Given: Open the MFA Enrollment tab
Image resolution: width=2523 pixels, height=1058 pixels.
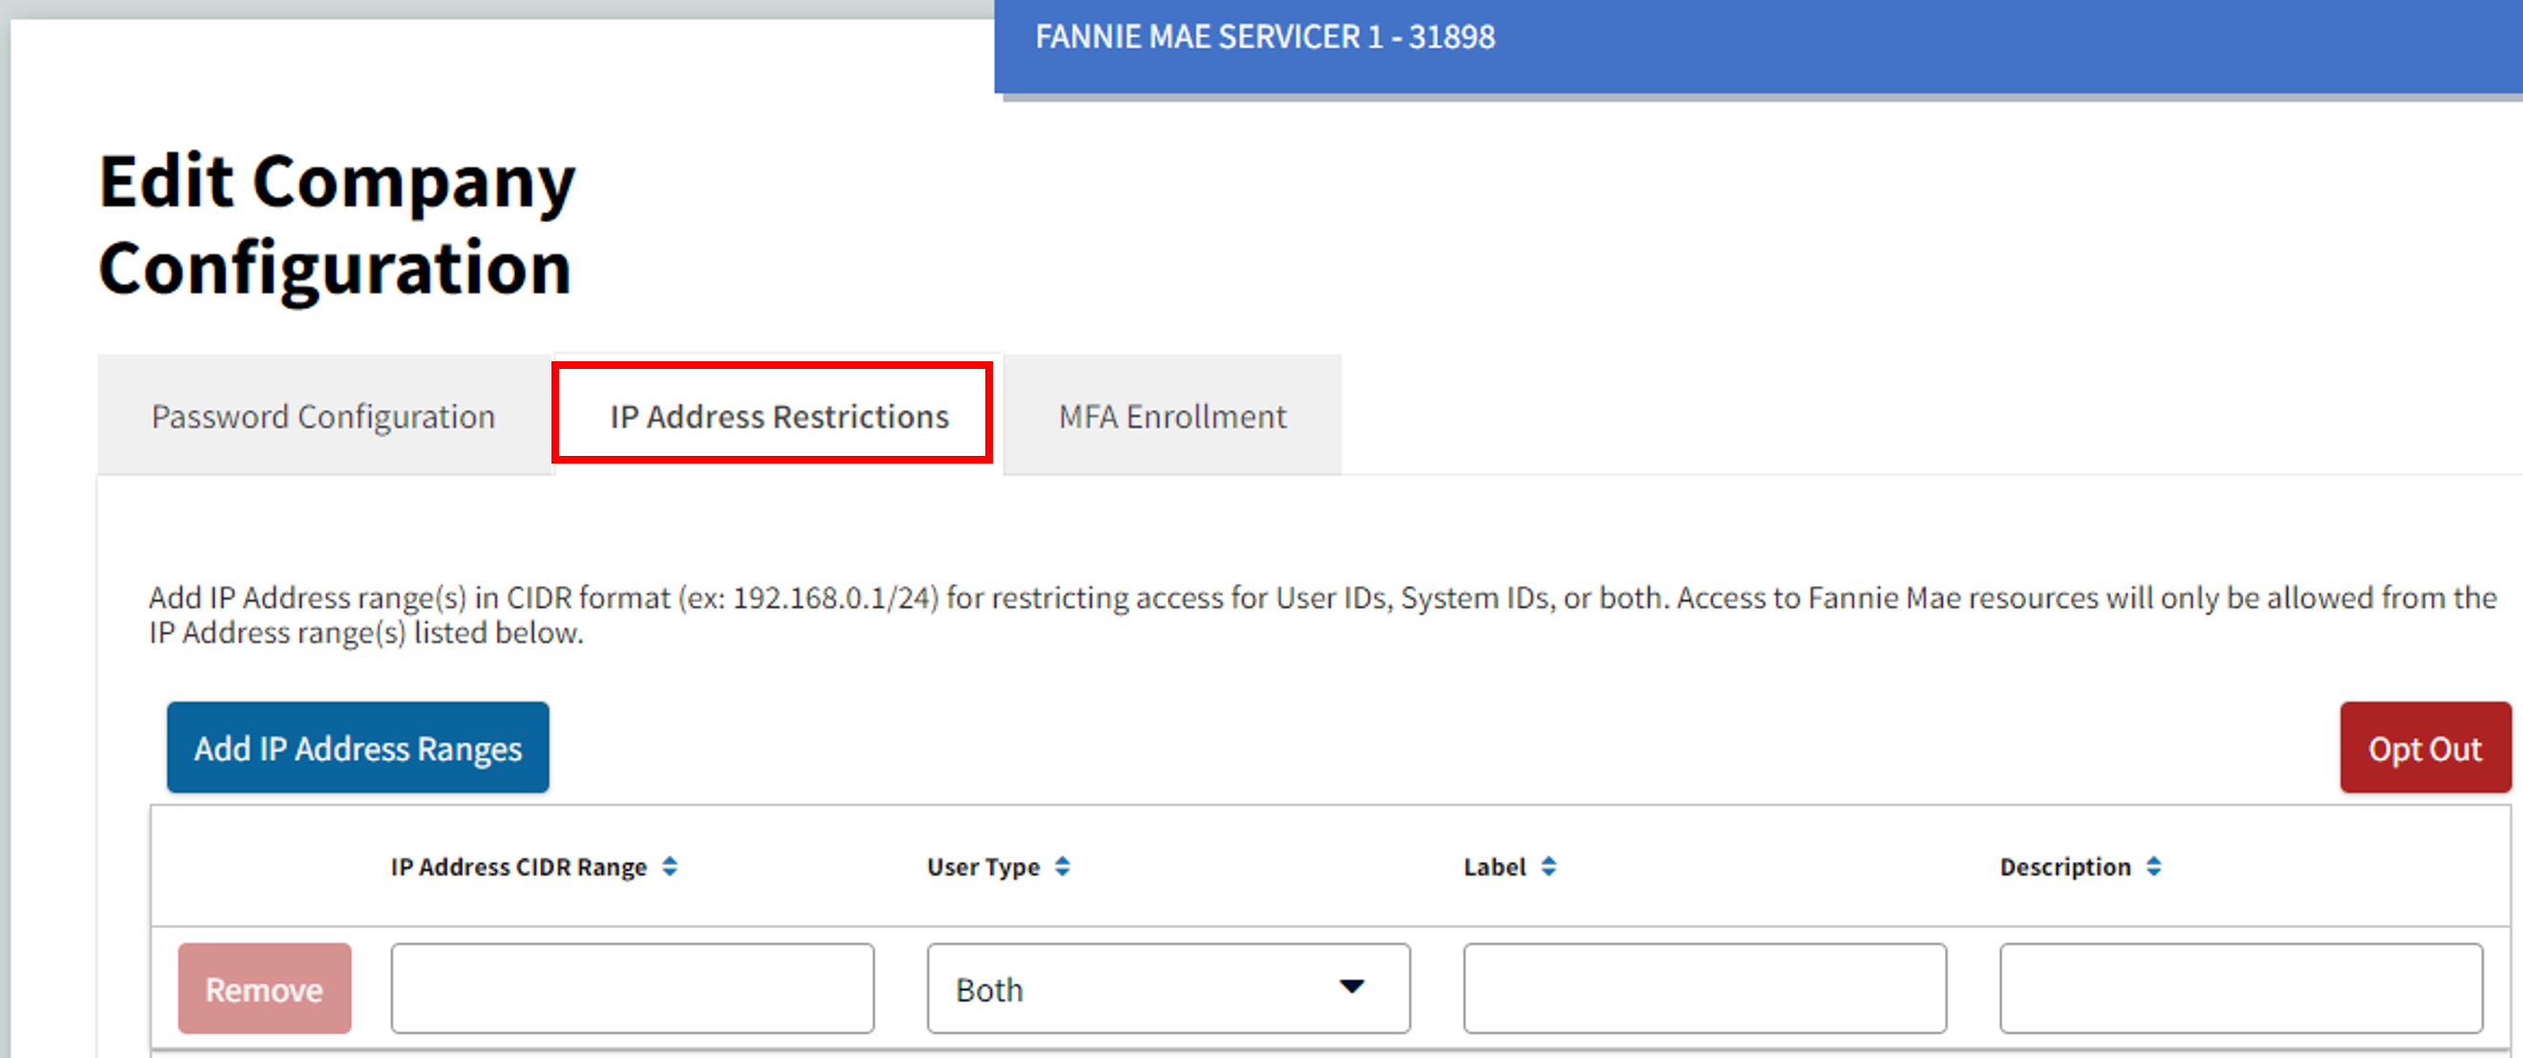Looking at the screenshot, I should click(x=1172, y=416).
